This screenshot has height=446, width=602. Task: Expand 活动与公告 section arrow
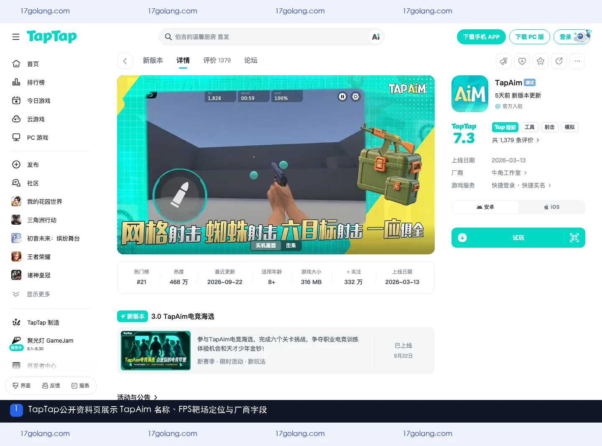156,397
